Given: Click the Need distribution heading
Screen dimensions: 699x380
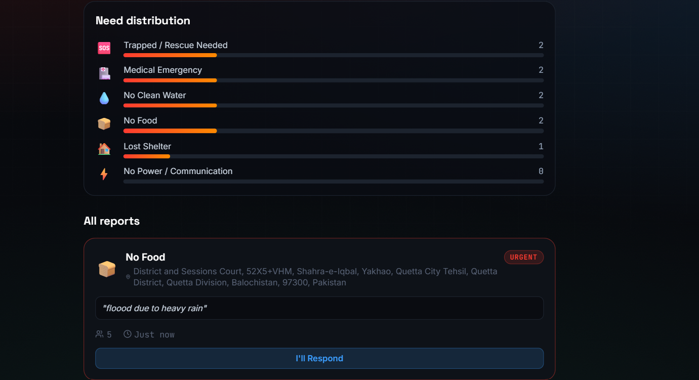Looking at the screenshot, I should click(143, 21).
